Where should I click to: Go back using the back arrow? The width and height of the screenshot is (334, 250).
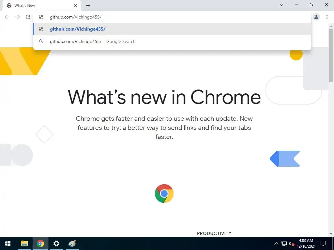(x=7, y=17)
